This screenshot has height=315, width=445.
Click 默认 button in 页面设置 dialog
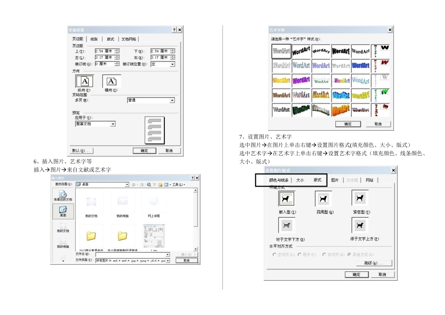pyautogui.click(x=82, y=150)
